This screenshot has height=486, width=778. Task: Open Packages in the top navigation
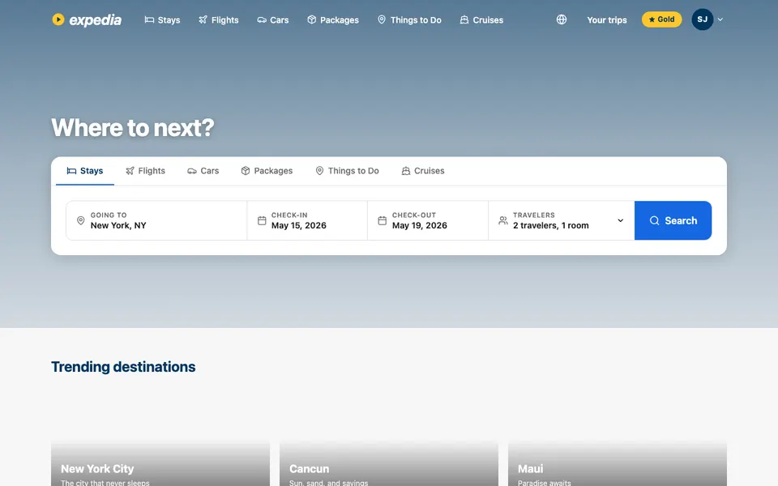pos(332,19)
